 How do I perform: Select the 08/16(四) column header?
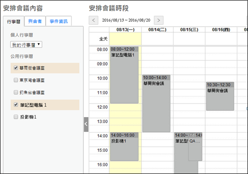[x=221, y=30]
